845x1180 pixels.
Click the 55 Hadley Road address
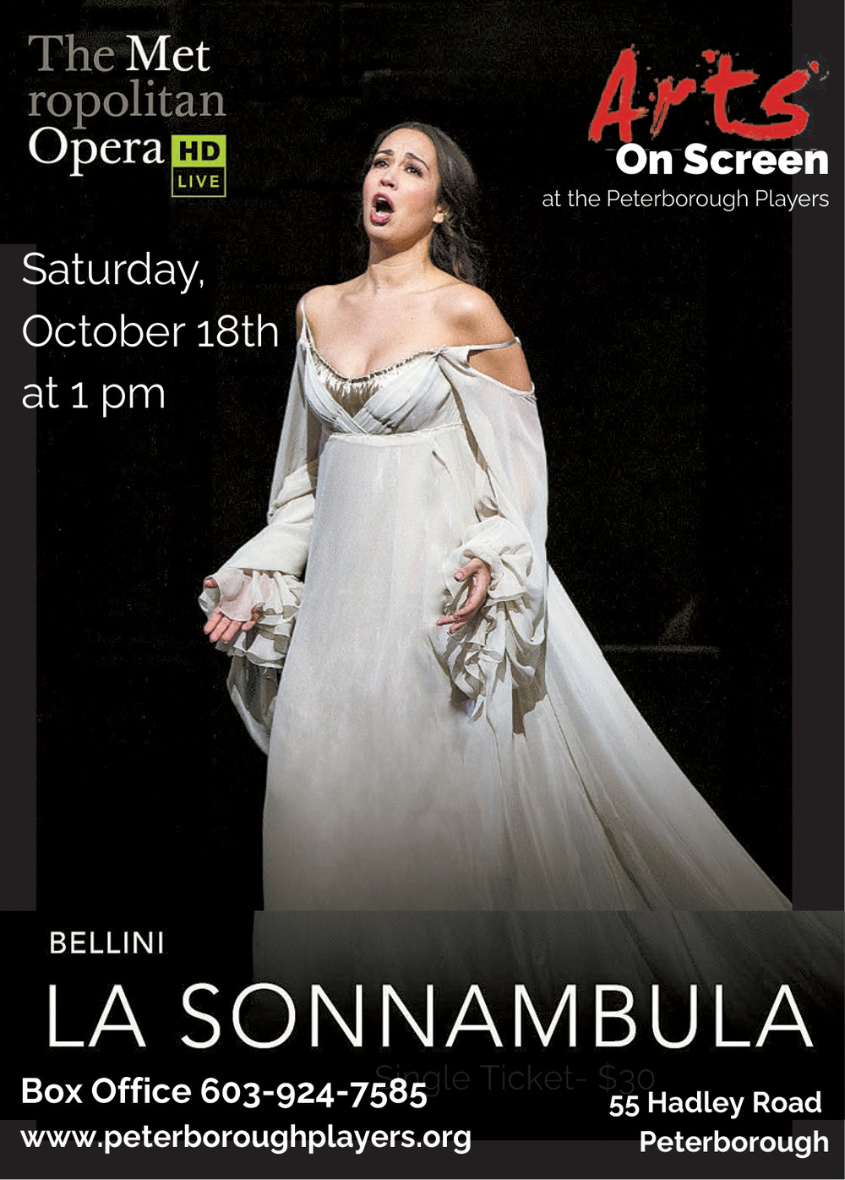(715, 1103)
